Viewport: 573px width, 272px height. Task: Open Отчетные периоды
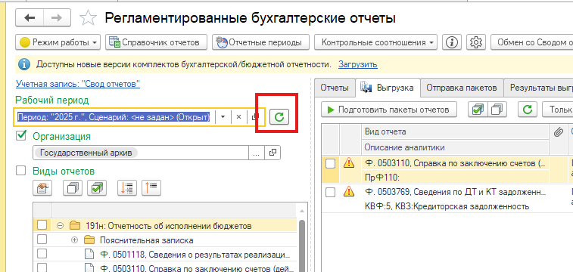pos(260,42)
